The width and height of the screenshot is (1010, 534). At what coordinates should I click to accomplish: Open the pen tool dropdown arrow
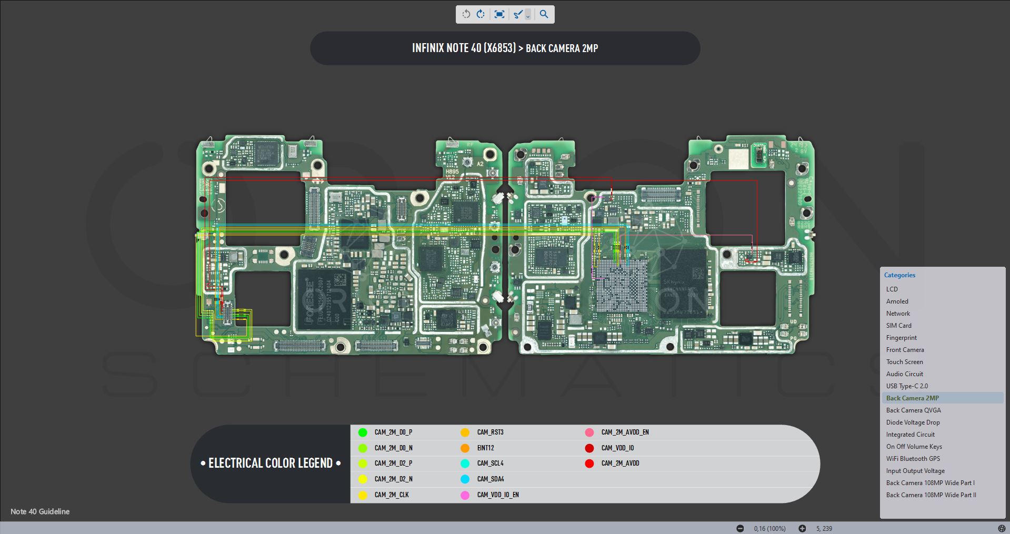click(528, 15)
